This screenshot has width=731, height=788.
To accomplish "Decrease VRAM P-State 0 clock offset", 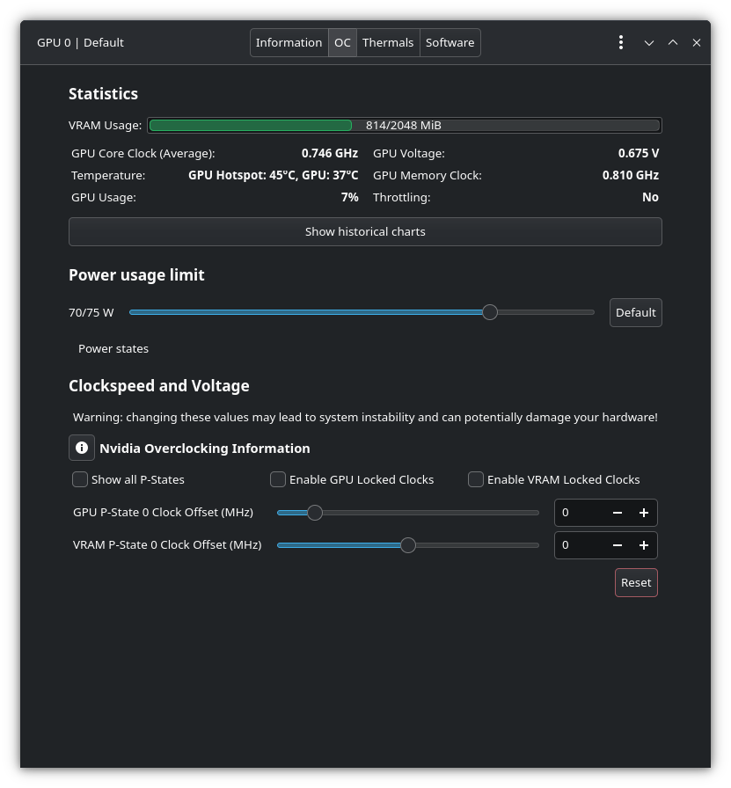I will point(618,545).
